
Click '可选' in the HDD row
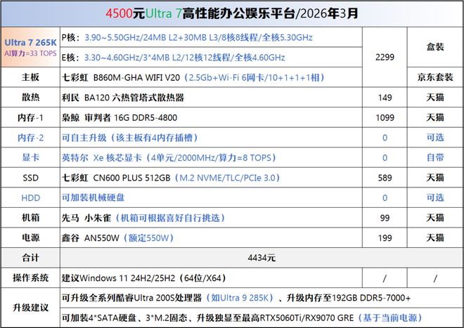(435, 197)
